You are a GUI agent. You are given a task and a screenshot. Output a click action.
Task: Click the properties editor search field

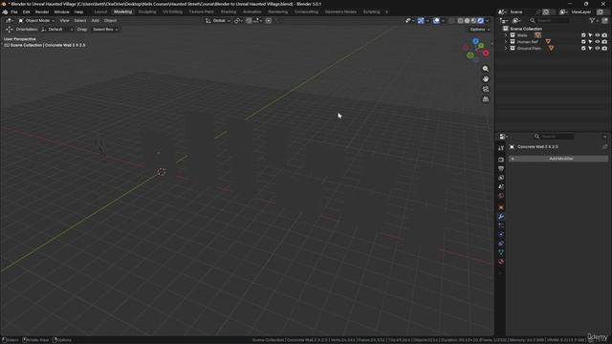(x=554, y=137)
